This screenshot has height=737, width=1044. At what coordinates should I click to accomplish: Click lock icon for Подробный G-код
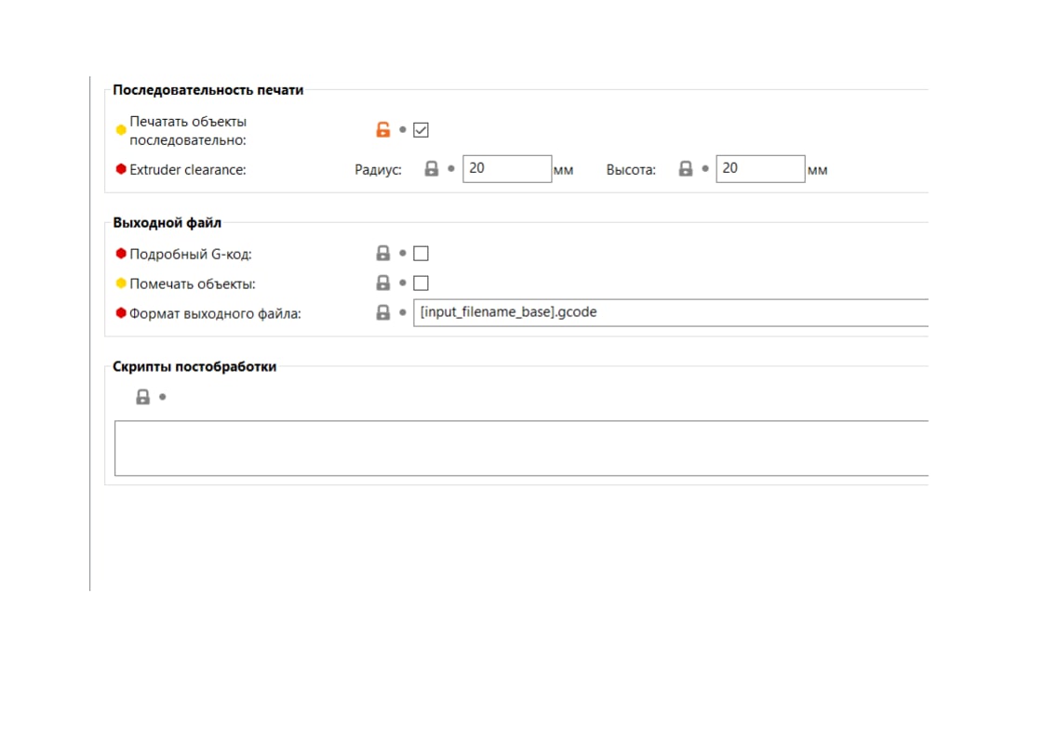click(x=382, y=254)
